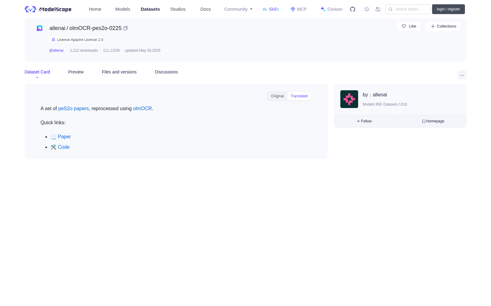Open the Files and versions tab
Screen dimensions: 491x306
click(119, 72)
